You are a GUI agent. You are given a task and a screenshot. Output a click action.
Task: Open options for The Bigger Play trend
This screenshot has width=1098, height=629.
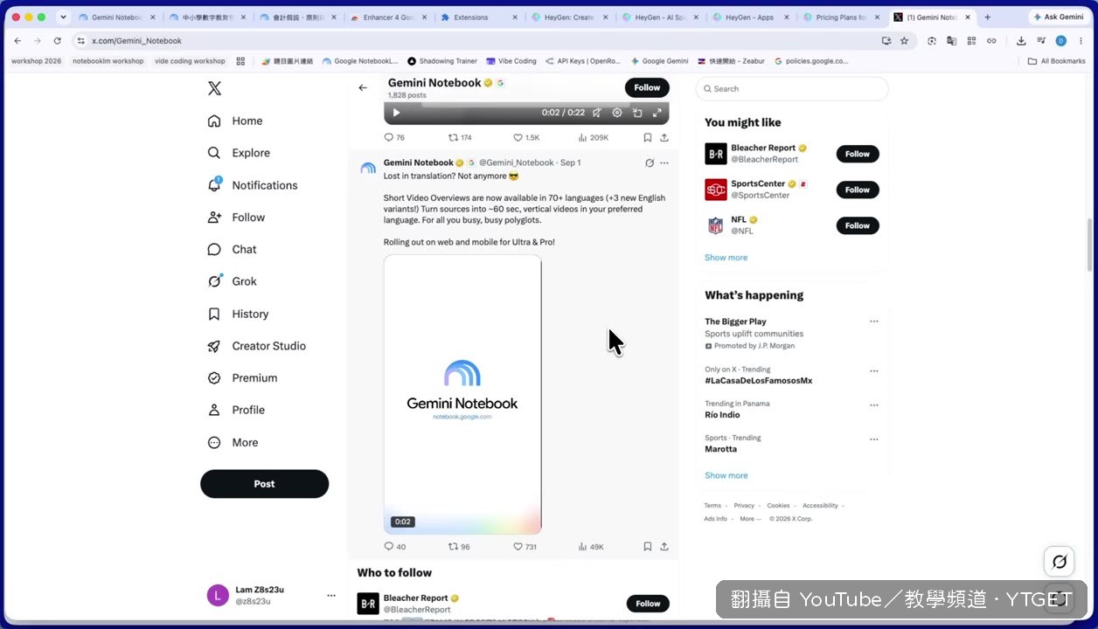pyautogui.click(x=873, y=321)
